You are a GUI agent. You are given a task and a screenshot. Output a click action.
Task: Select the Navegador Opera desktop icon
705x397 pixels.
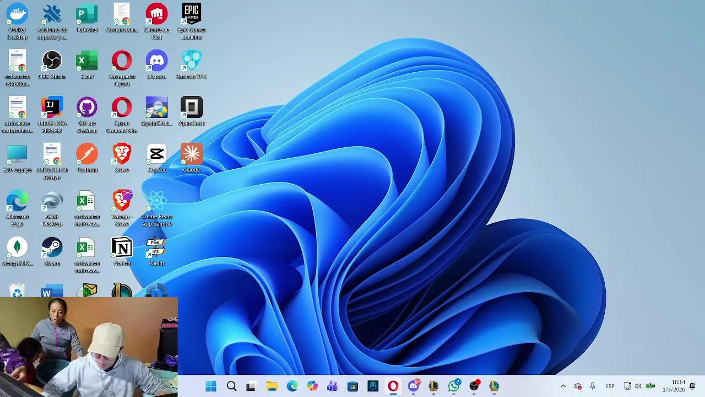click(x=122, y=68)
